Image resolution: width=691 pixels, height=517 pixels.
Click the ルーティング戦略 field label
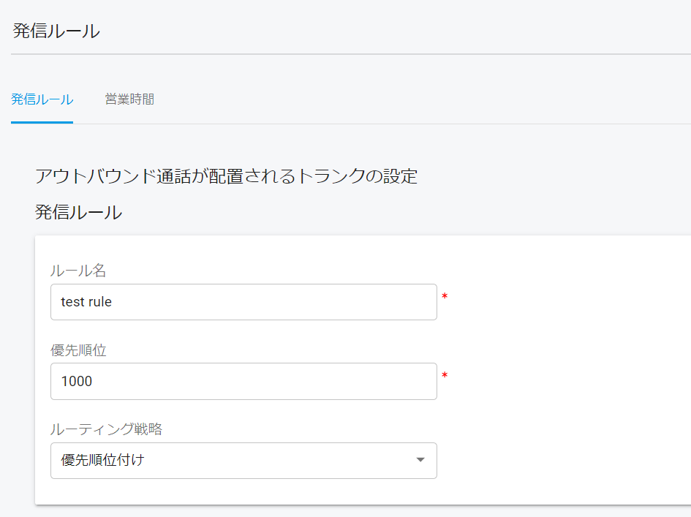(106, 429)
